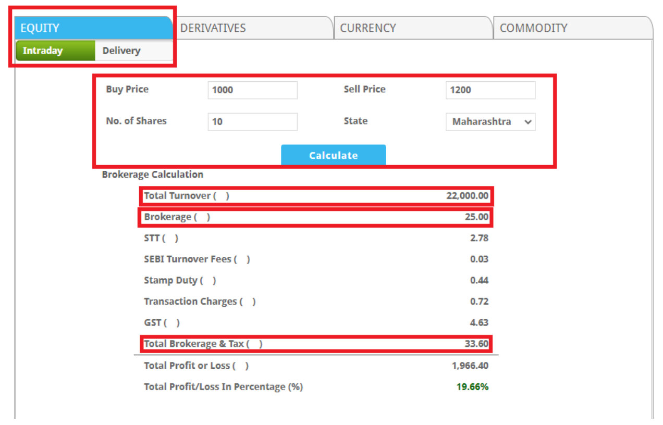Screen dimensions: 663x425
Task: Click the SEBI Turnover Fees label
Action: (197, 259)
